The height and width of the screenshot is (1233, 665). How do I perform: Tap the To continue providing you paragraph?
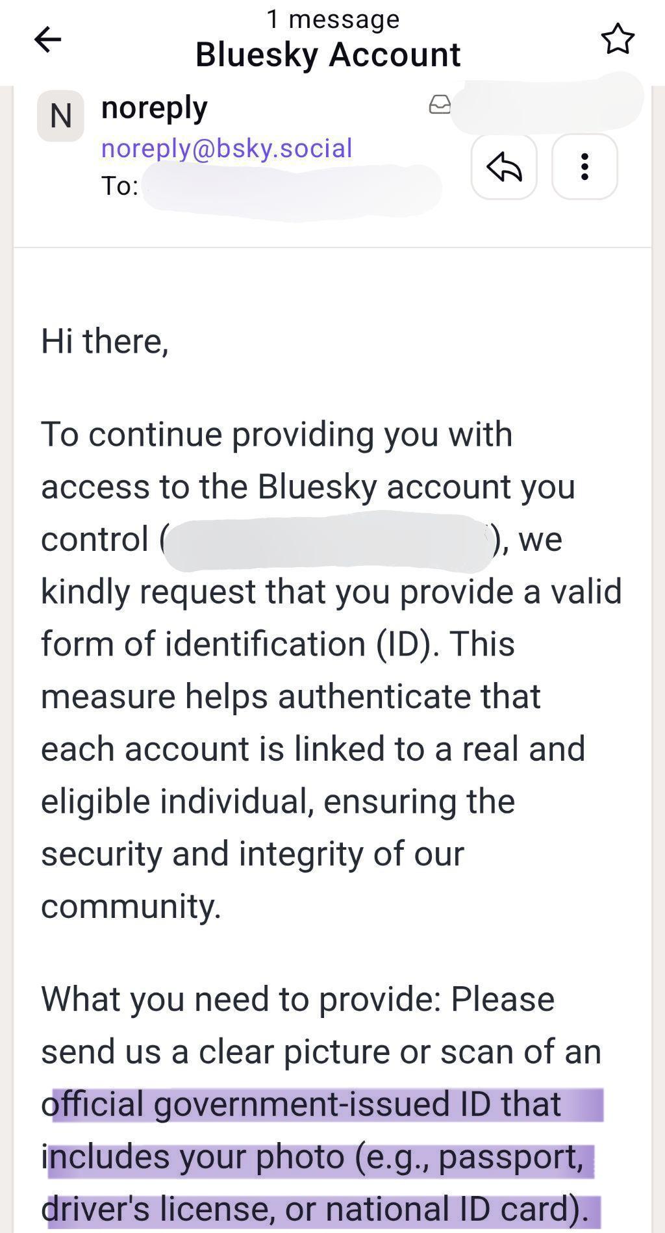(x=331, y=669)
